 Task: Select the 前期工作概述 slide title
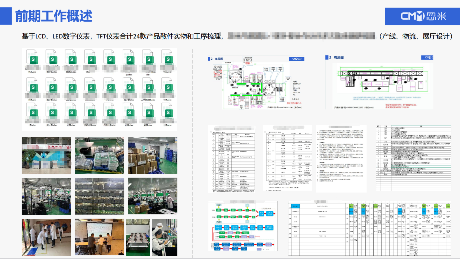tap(54, 16)
